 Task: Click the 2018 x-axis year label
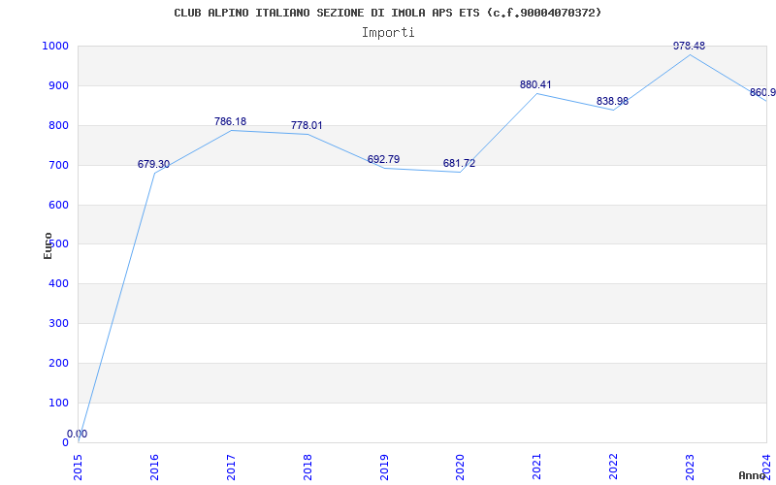coord(307,468)
